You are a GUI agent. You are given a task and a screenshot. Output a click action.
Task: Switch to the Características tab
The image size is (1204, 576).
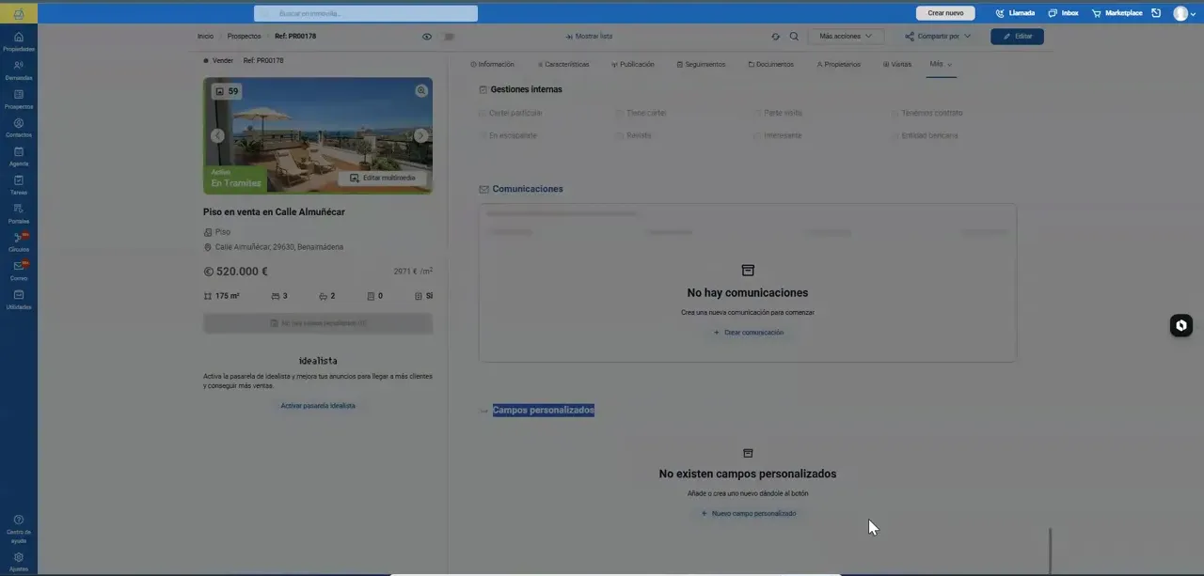[x=563, y=65]
